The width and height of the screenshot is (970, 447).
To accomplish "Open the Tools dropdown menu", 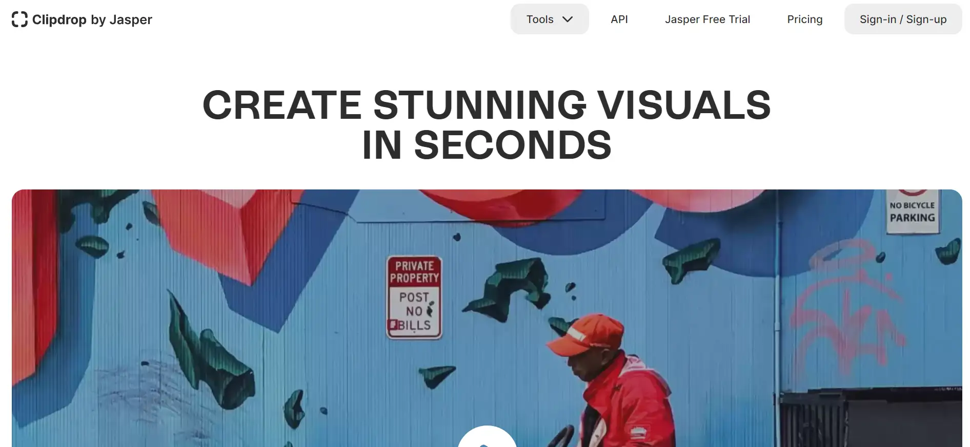I will coord(540,19).
